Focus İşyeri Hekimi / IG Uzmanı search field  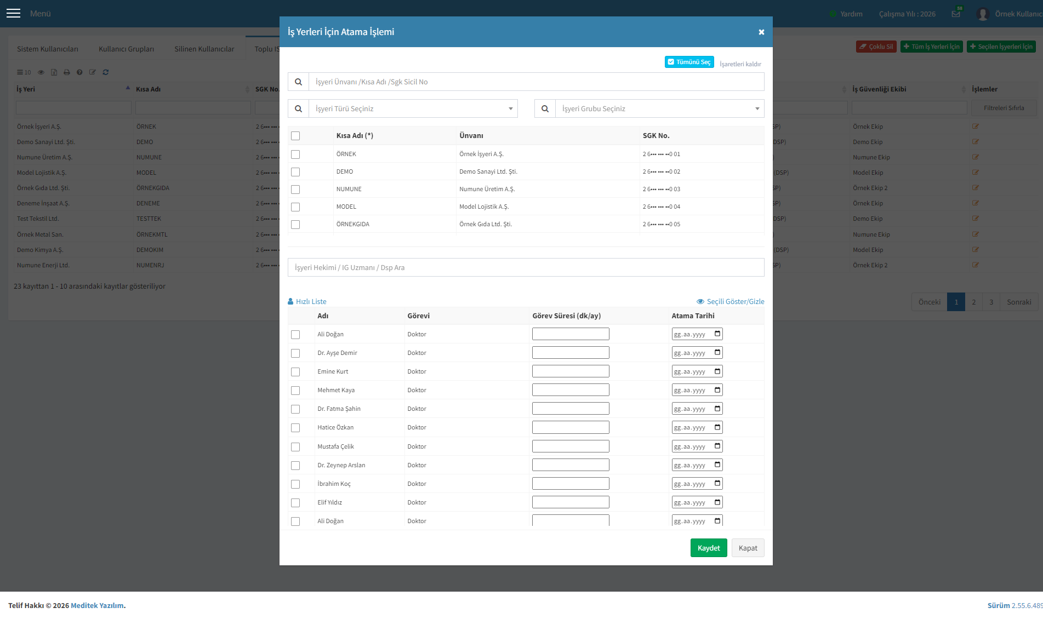click(526, 267)
